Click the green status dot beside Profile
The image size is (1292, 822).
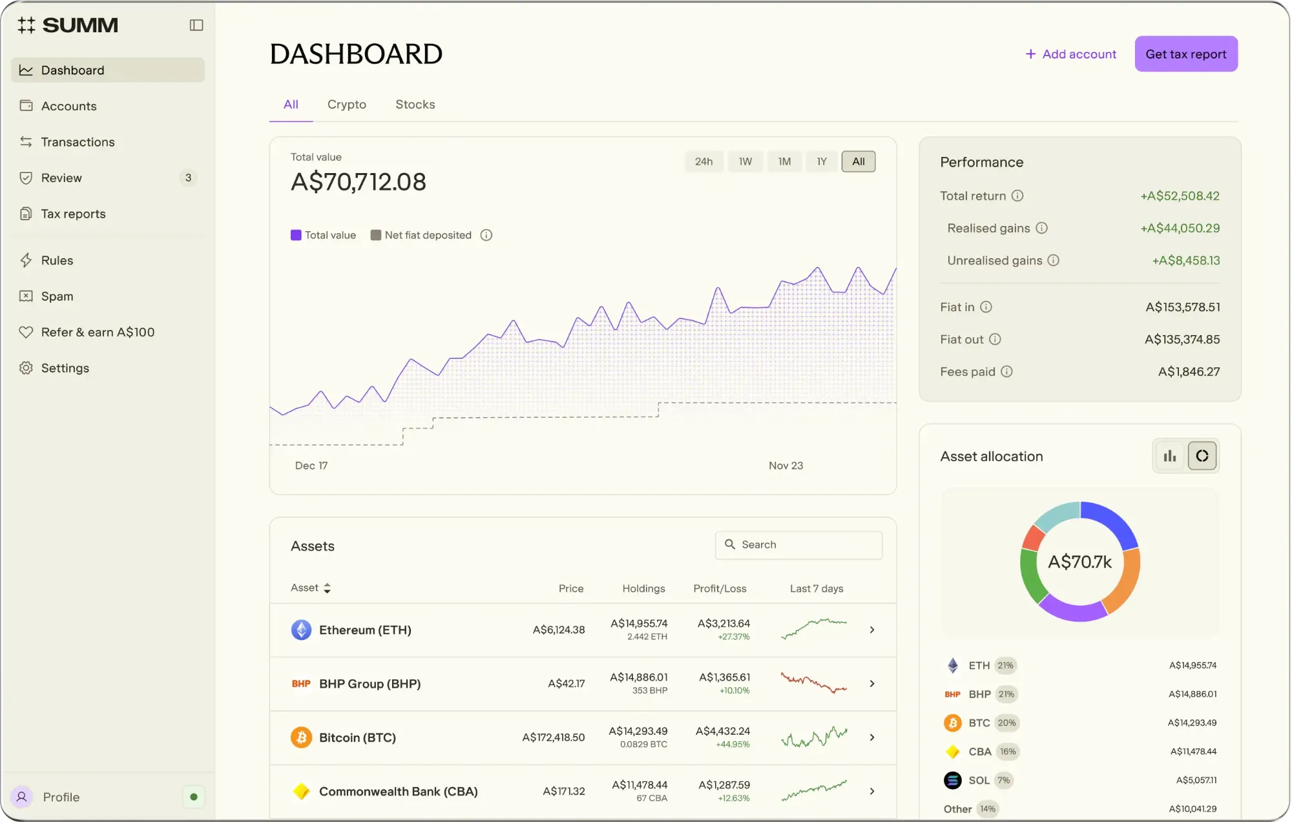click(x=194, y=797)
